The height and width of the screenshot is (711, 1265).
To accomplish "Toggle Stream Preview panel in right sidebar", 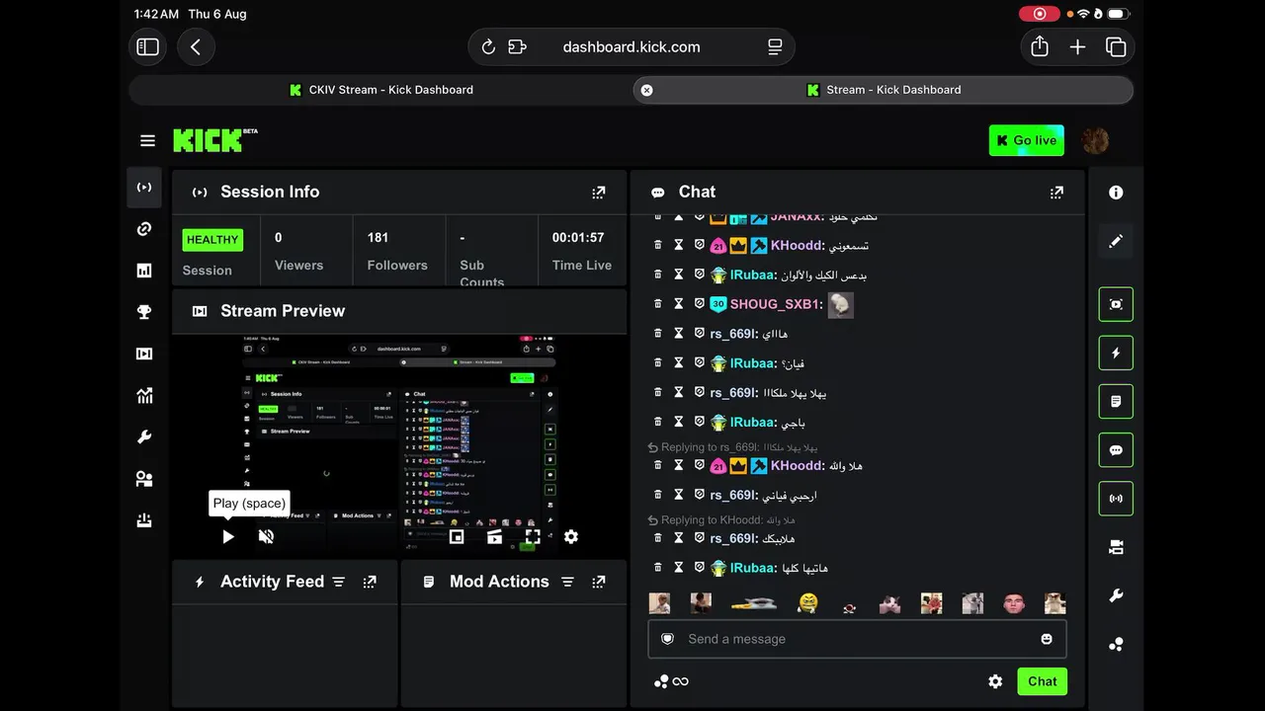I will 1116,304.
